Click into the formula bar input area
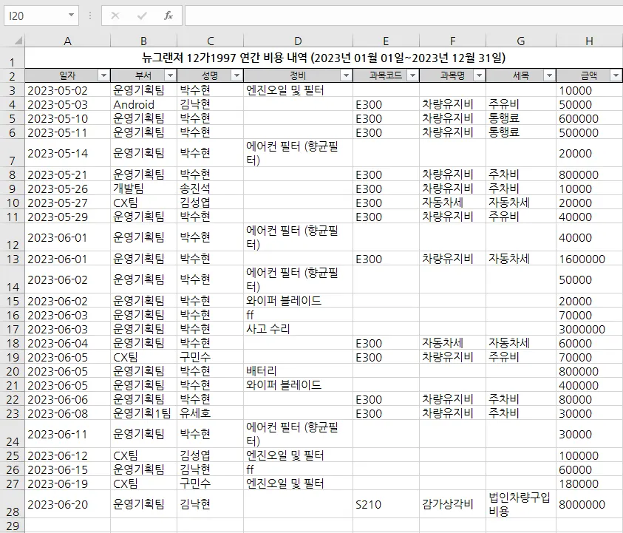Viewport: 623px width, 533px height. (x=404, y=16)
